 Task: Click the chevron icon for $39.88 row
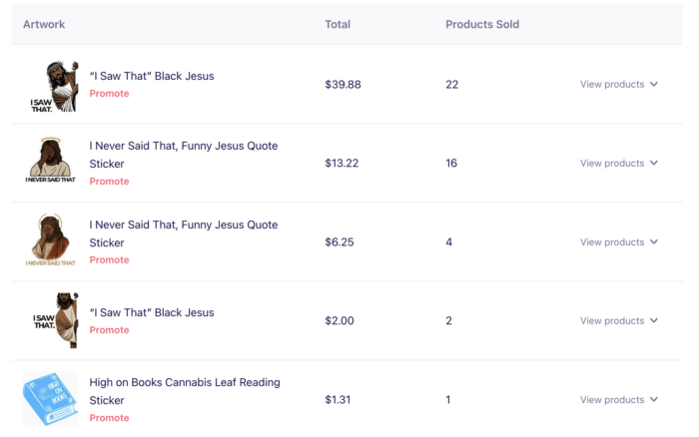653,84
